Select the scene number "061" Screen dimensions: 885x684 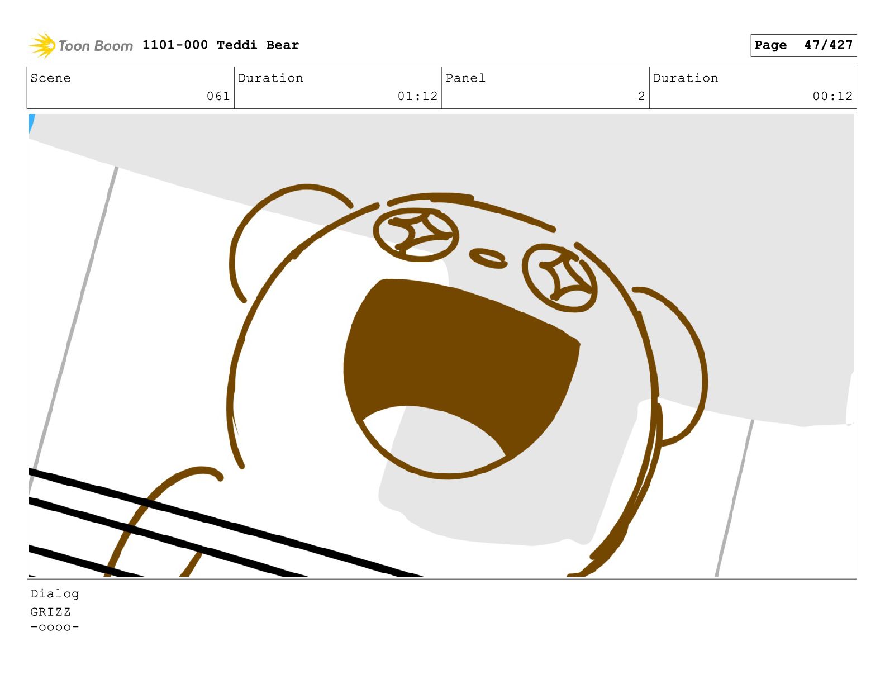click(218, 96)
